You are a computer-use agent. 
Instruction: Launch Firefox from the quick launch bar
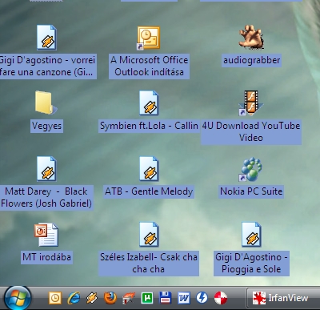[x=110, y=298]
